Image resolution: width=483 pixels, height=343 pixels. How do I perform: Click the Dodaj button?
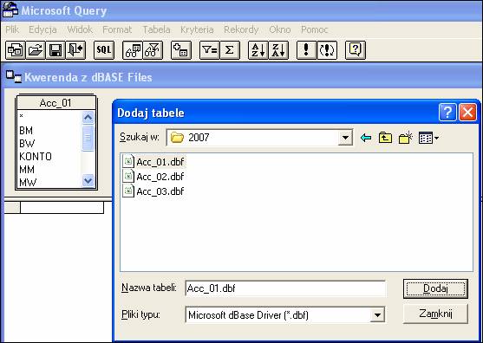[435, 288]
